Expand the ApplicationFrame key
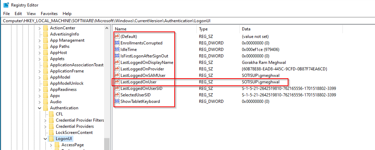Image resolution: width=375 pixels, height=150 pixels. (40, 71)
